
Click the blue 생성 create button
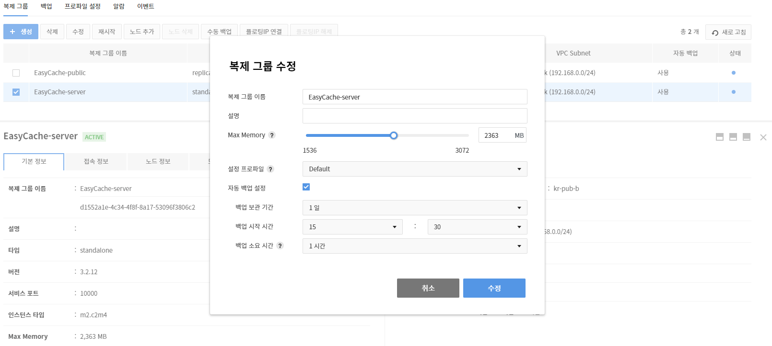click(x=21, y=32)
